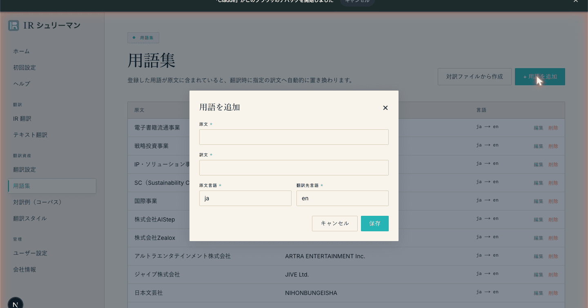Click キャンセル in the debugger banner
This screenshot has width=588, height=308.
(x=357, y=2)
